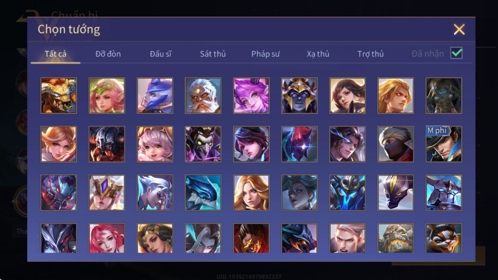This screenshot has width=498, height=280.
Task: Pick the purple panther hero portrait
Action: coord(396,193)
